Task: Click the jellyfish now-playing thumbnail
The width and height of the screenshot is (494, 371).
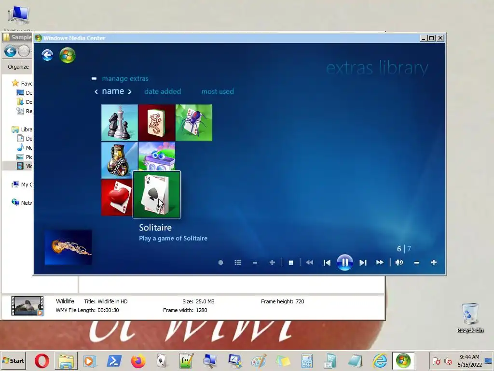Action: [x=68, y=247]
